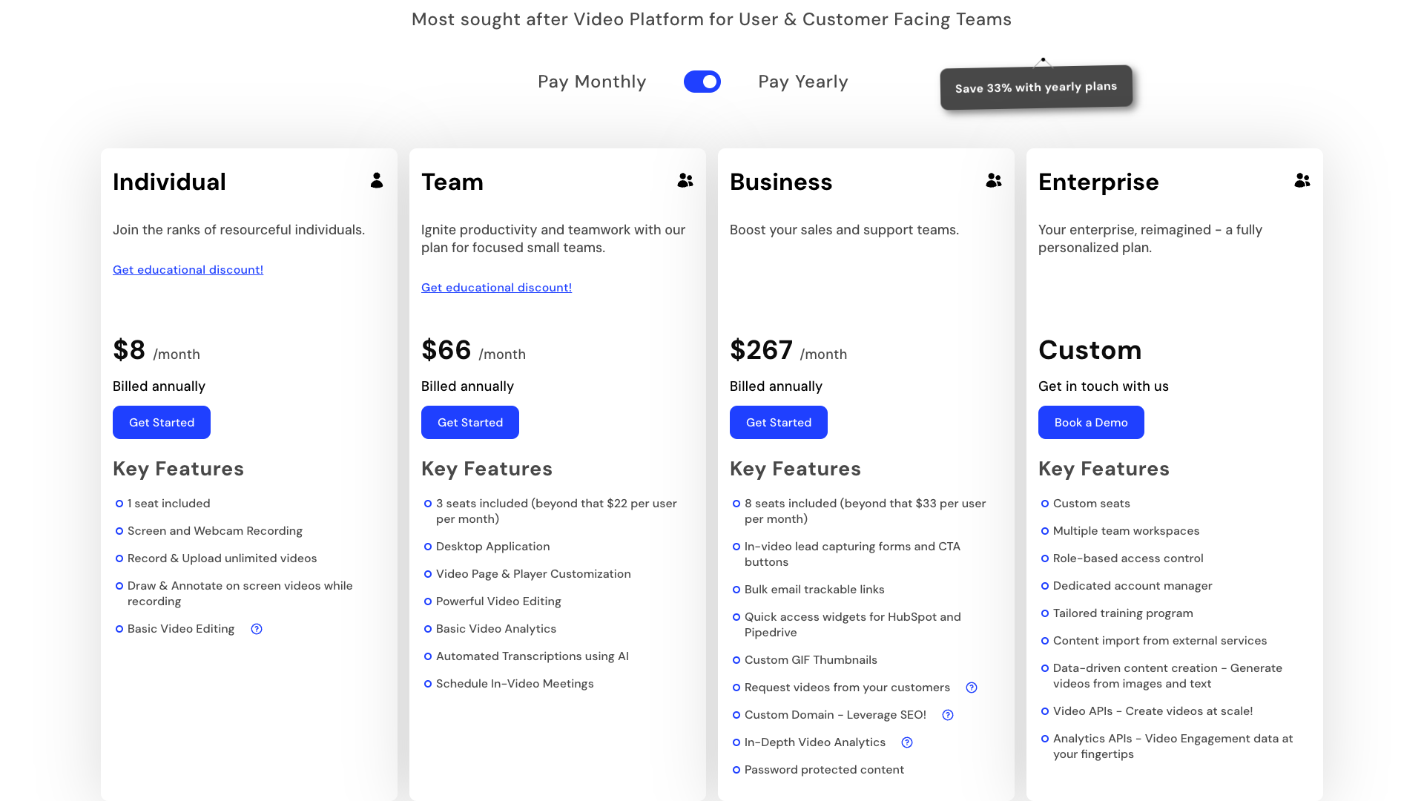Open help icon beside In-Depth Video Analytics
1424x801 pixels.
tap(906, 742)
